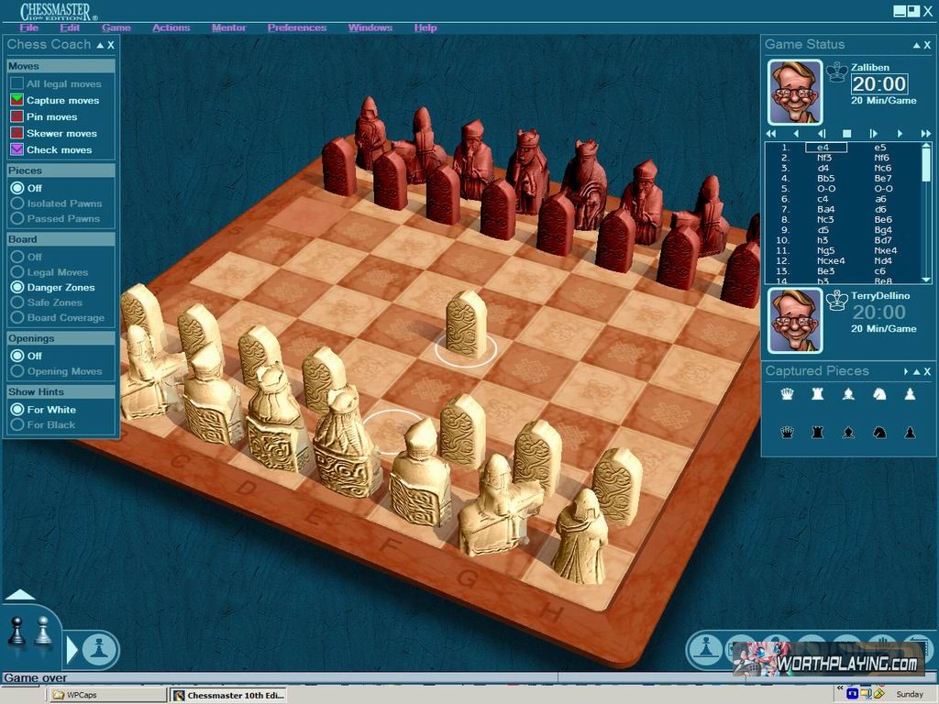Open the Preferences menu
939x704 pixels.
pos(296,27)
